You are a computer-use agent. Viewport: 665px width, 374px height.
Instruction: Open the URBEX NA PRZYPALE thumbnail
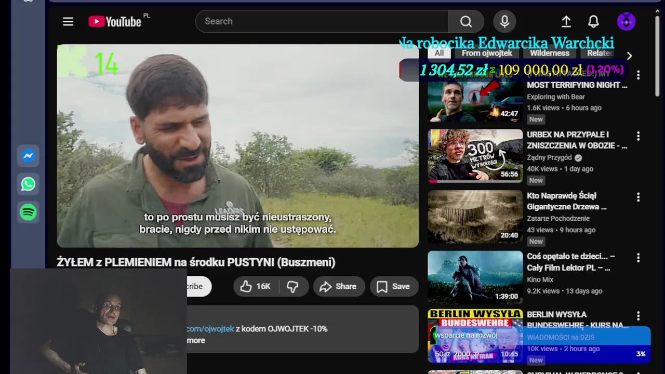tap(475, 156)
